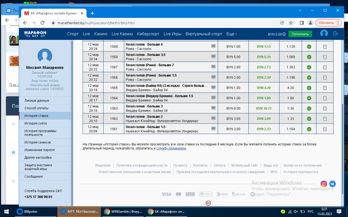Click the browser reload page icon
348x217 pixels.
(x=42, y=23)
